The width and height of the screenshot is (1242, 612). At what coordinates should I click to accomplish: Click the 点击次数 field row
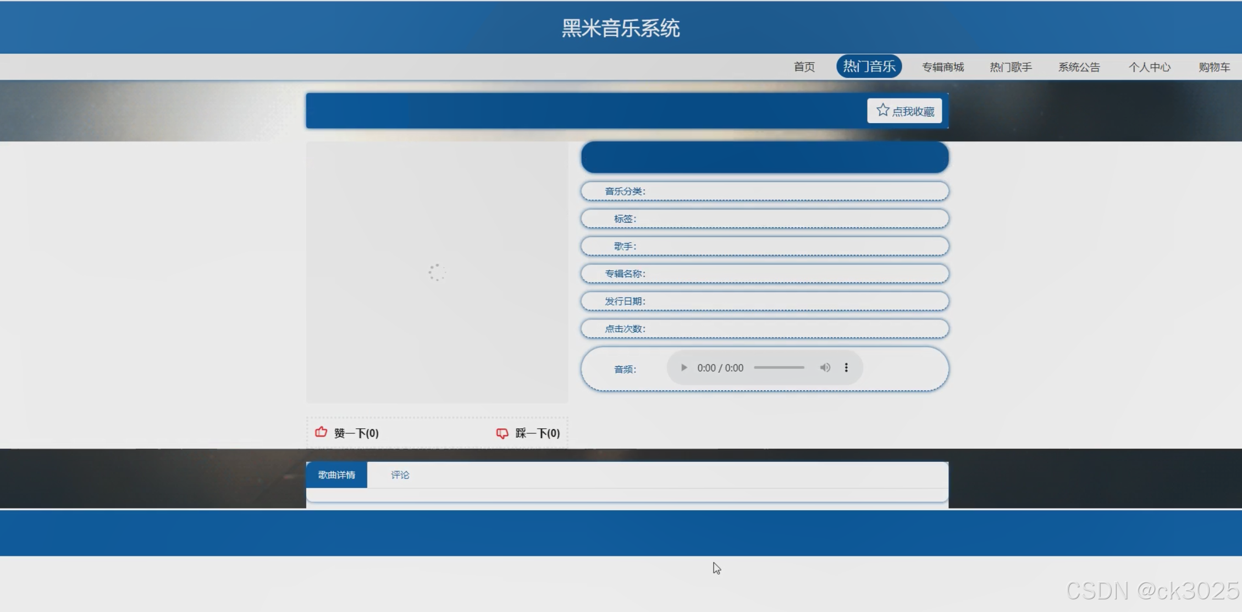765,328
